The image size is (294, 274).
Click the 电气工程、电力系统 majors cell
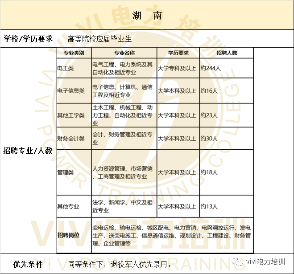pos(124,68)
